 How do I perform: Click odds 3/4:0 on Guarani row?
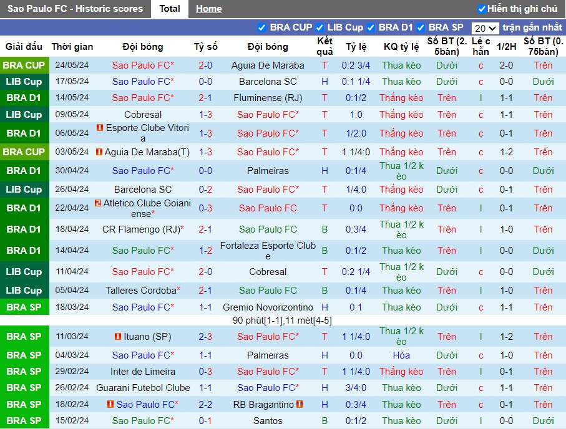[356, 387]
